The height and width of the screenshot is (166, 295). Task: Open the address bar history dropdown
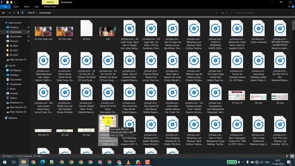(x=217, y=13)
